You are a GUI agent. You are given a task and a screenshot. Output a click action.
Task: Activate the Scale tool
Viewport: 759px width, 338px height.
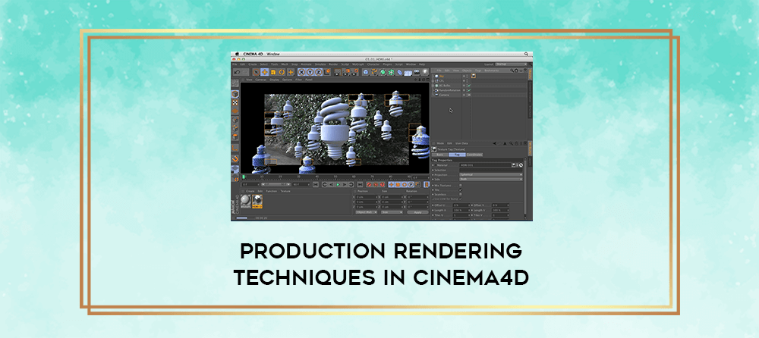pos(273,72)
